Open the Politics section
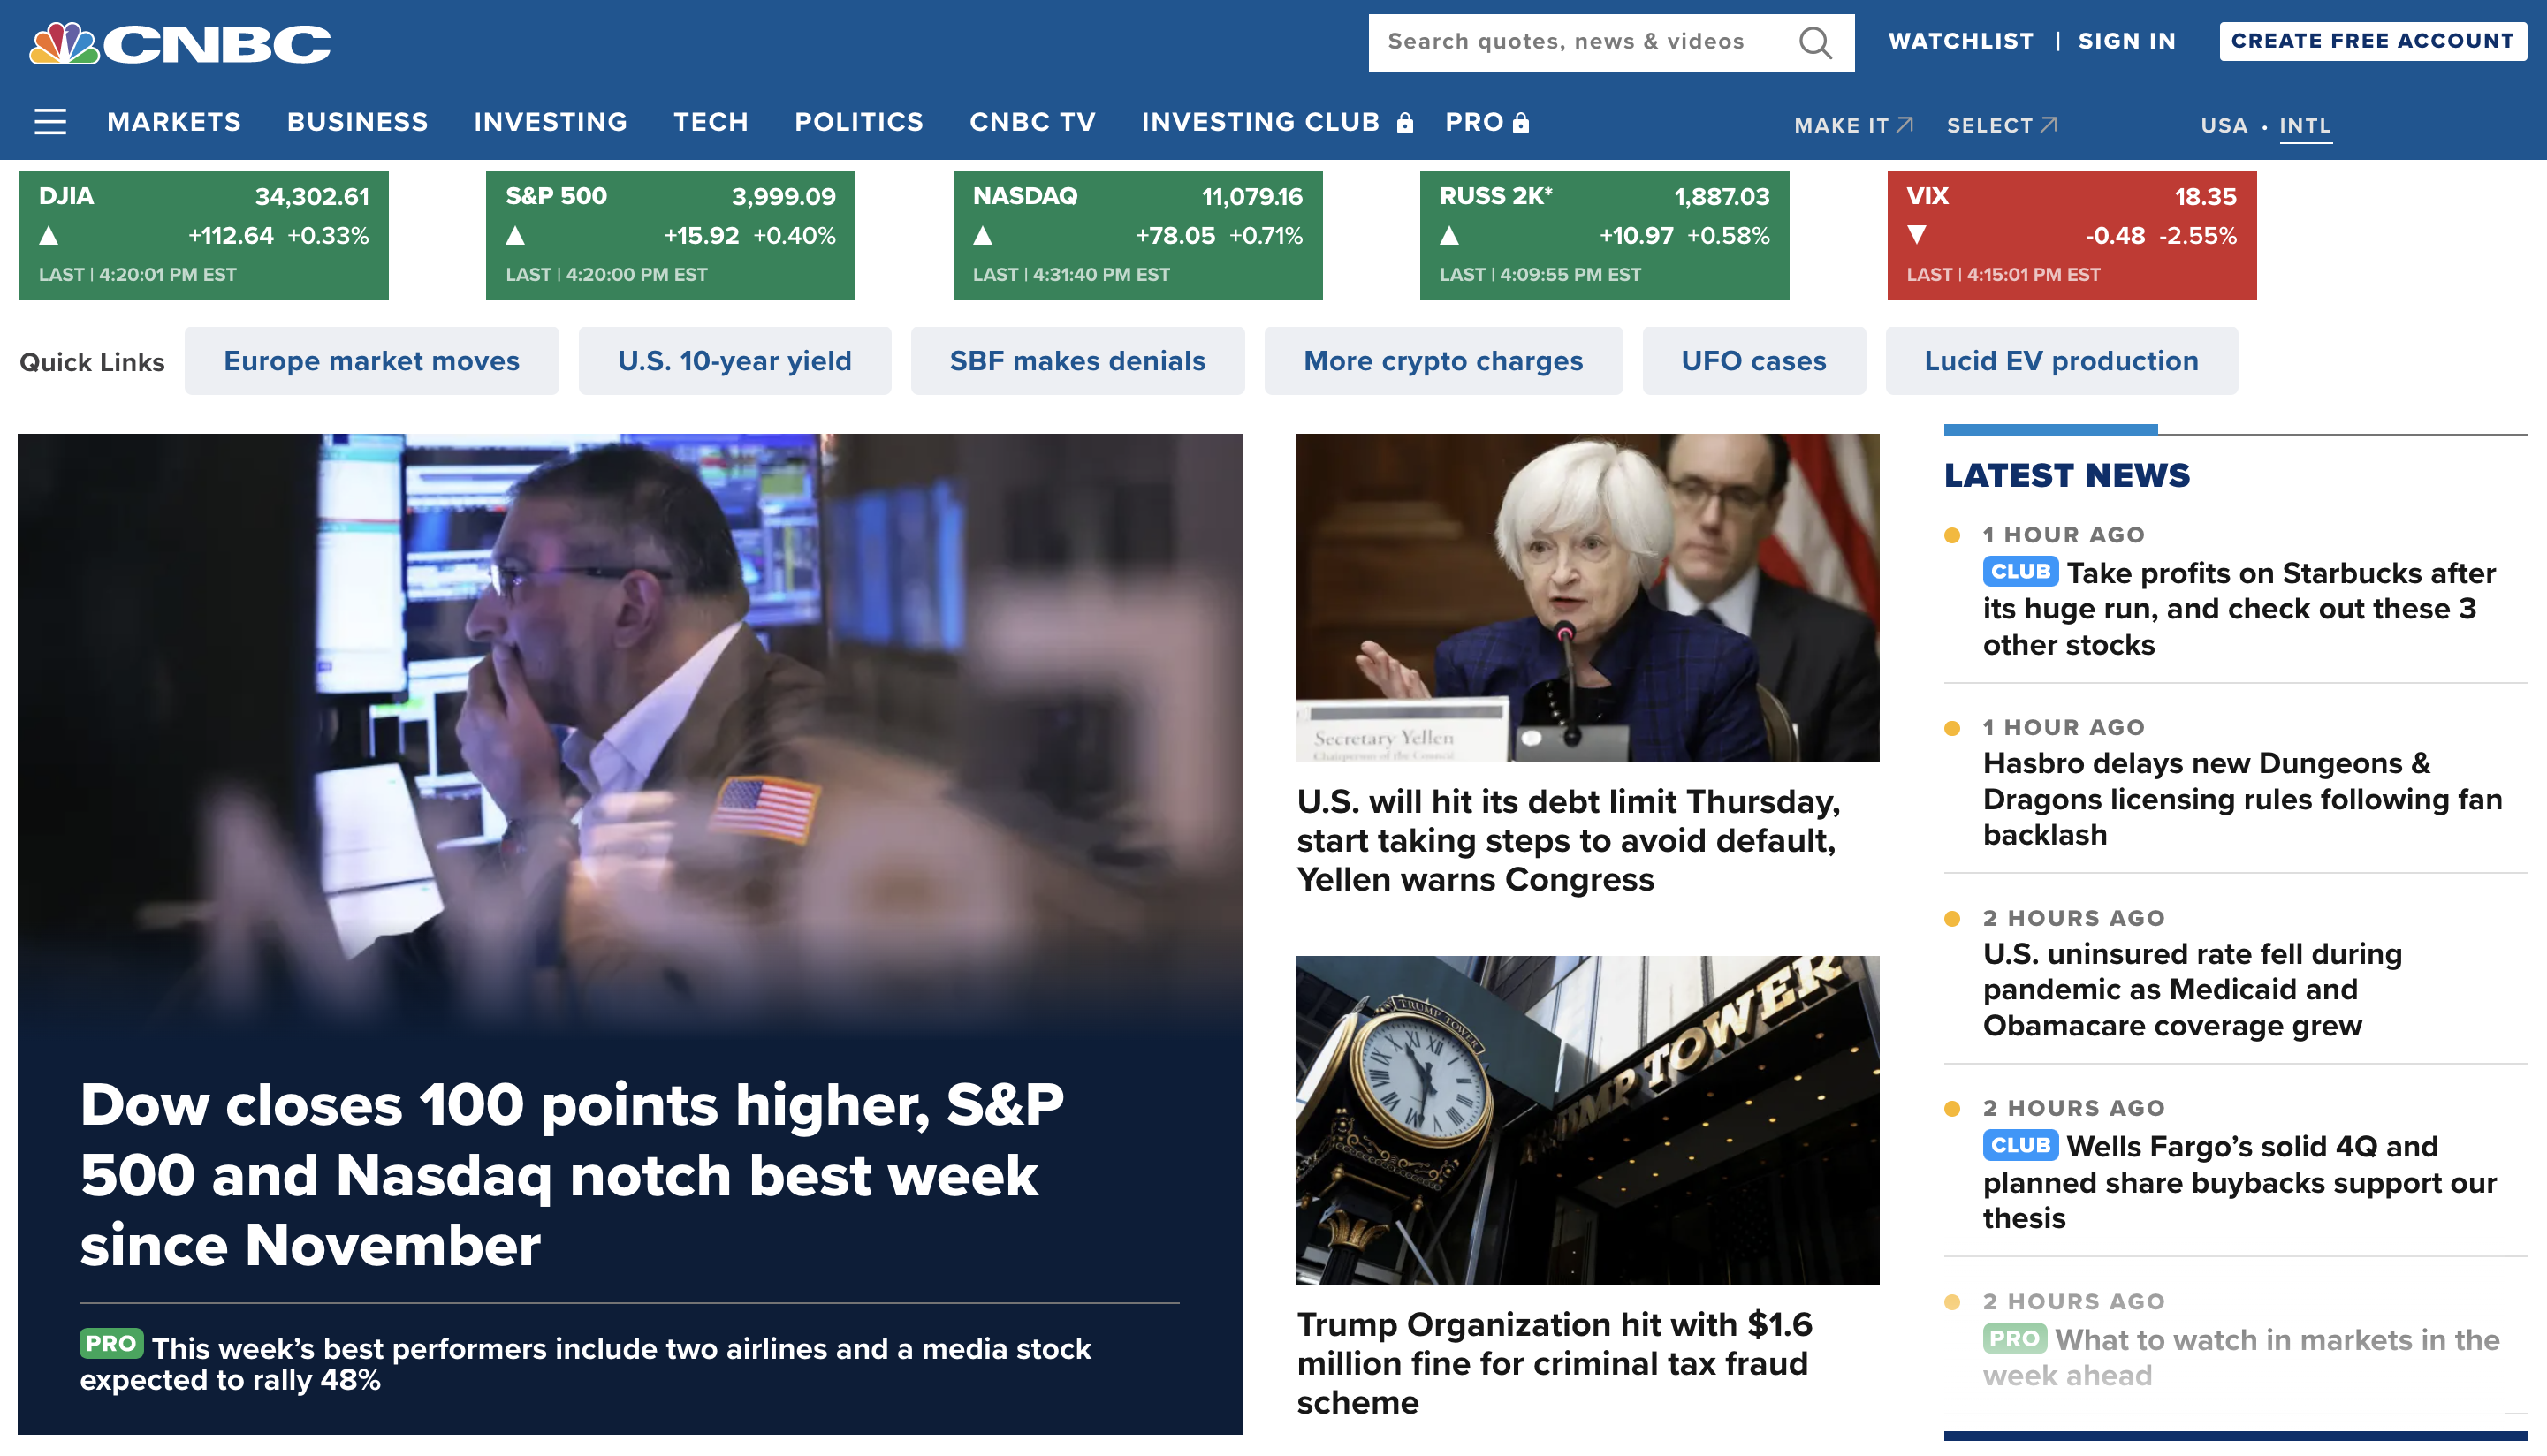 pyautogui.click(x=858, y=122)
